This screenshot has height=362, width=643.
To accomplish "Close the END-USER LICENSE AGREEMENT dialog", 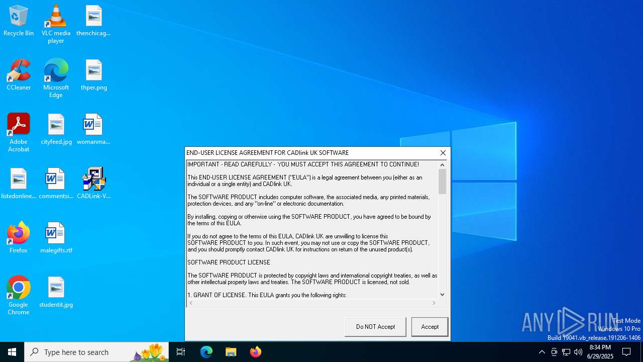I will [x=443, y=153].
